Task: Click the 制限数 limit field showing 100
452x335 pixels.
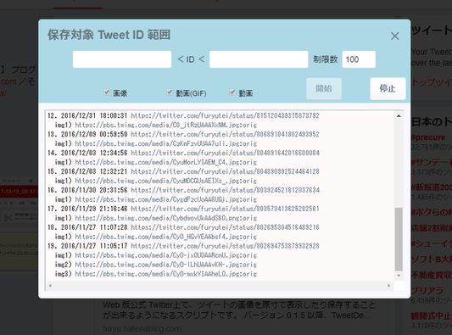Action: (x=359, y=59)
